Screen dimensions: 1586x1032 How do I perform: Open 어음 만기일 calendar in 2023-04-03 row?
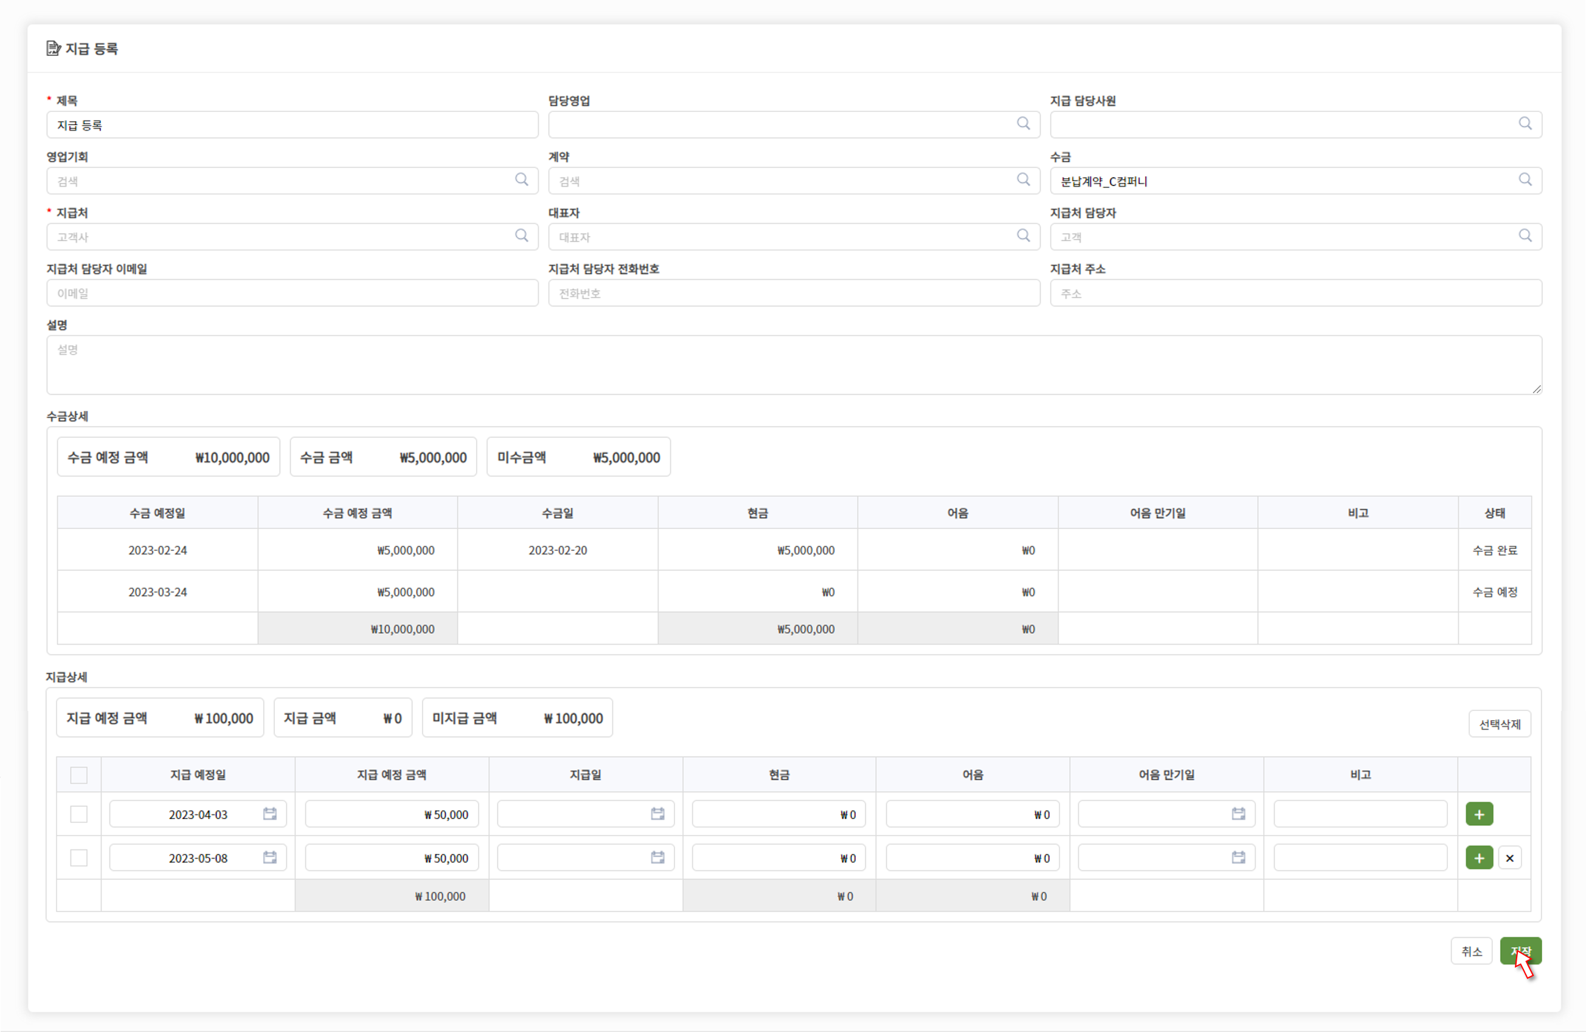coord(1238,814)
